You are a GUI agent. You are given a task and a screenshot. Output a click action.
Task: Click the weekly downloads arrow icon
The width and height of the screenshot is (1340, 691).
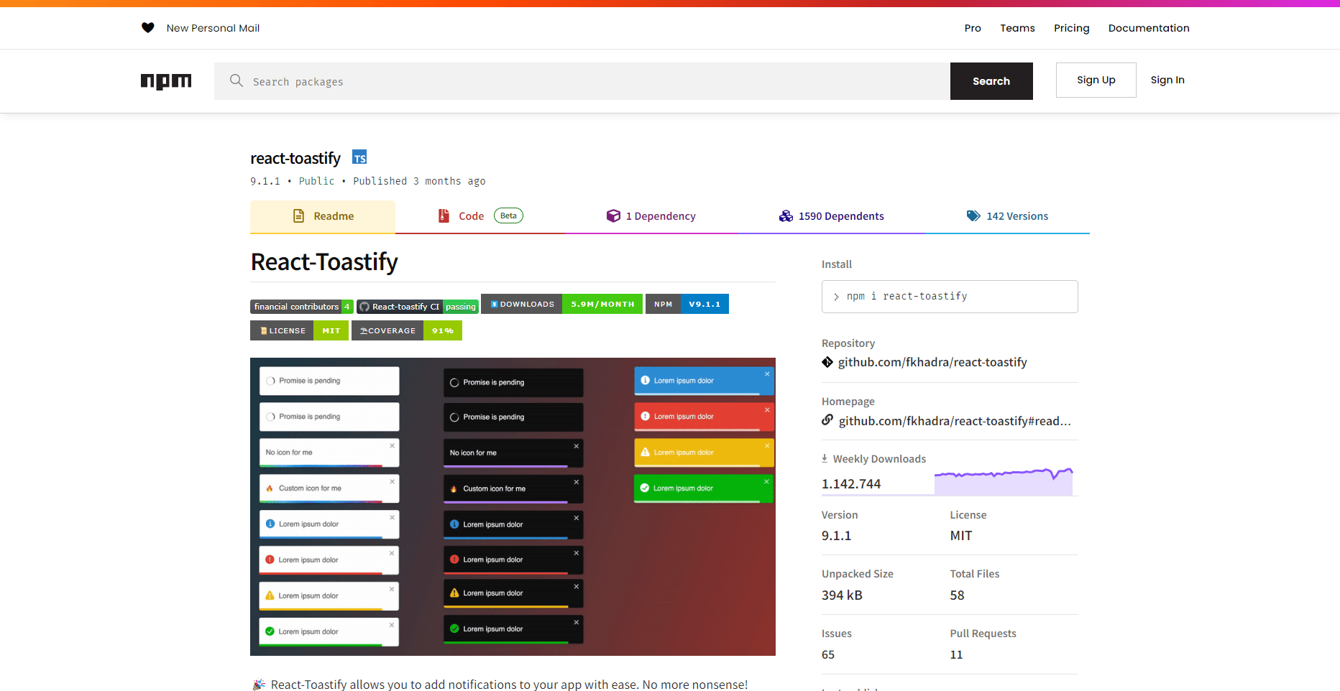coord(825,458)
